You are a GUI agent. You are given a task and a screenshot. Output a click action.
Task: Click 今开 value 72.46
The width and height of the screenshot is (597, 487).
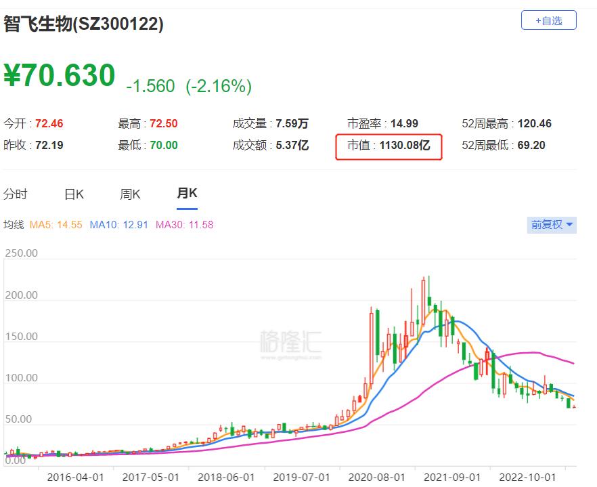pos(49,123)
